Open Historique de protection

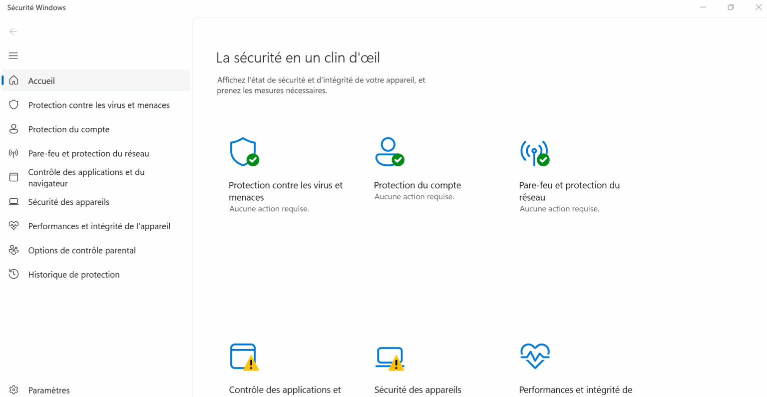tap(96, 274)
